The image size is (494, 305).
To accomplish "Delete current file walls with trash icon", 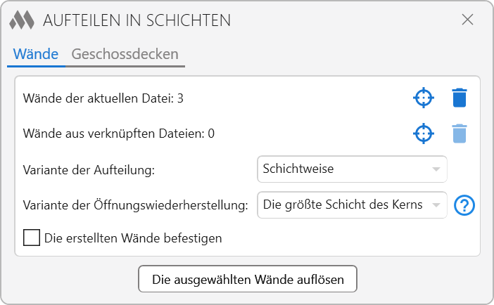I will coord(460,98).
